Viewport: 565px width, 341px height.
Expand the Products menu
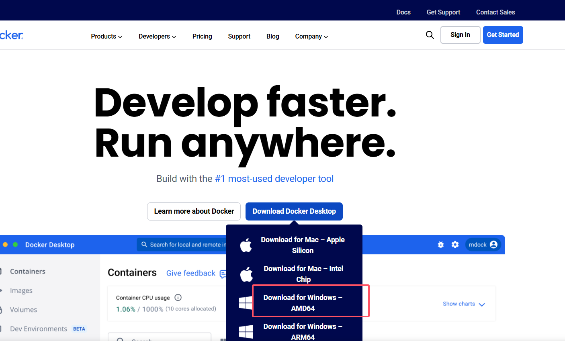(x=106, y=36)
